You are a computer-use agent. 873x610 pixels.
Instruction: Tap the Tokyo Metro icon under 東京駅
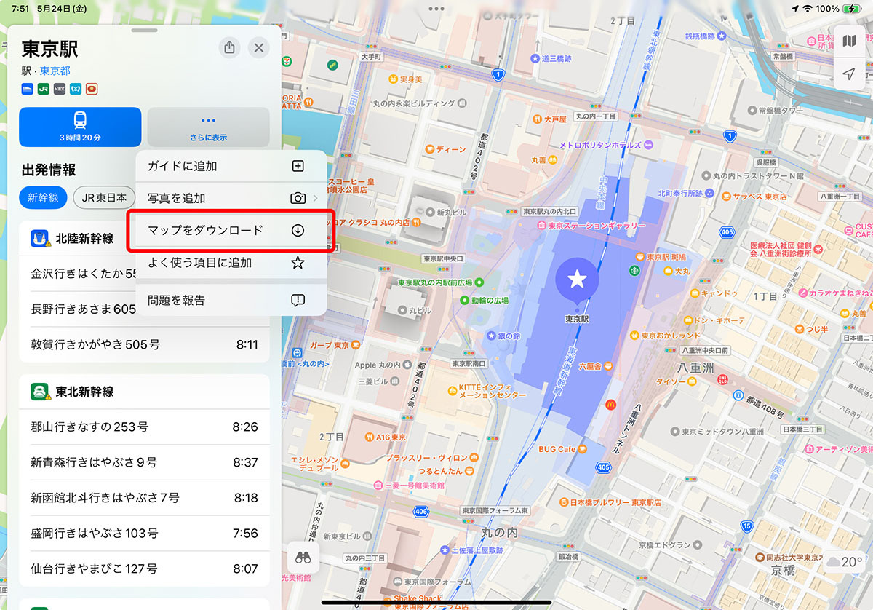coord(75,89)
